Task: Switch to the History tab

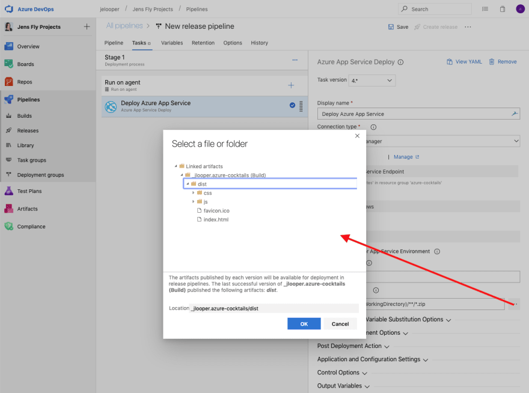Action: click(x=260, y=43)
